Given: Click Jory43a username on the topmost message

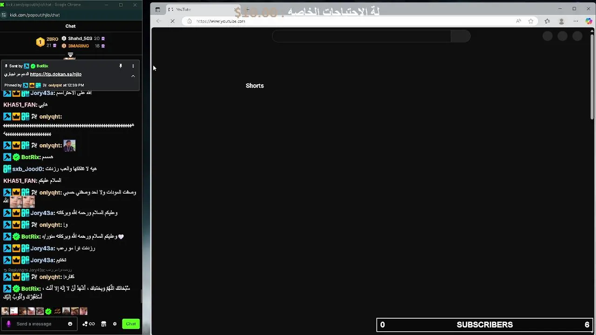Looking at the screenshot, I should pos(42,93).
